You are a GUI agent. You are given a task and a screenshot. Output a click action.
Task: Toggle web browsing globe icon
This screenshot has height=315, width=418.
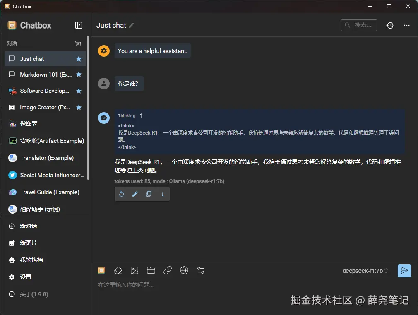[184, 270]
